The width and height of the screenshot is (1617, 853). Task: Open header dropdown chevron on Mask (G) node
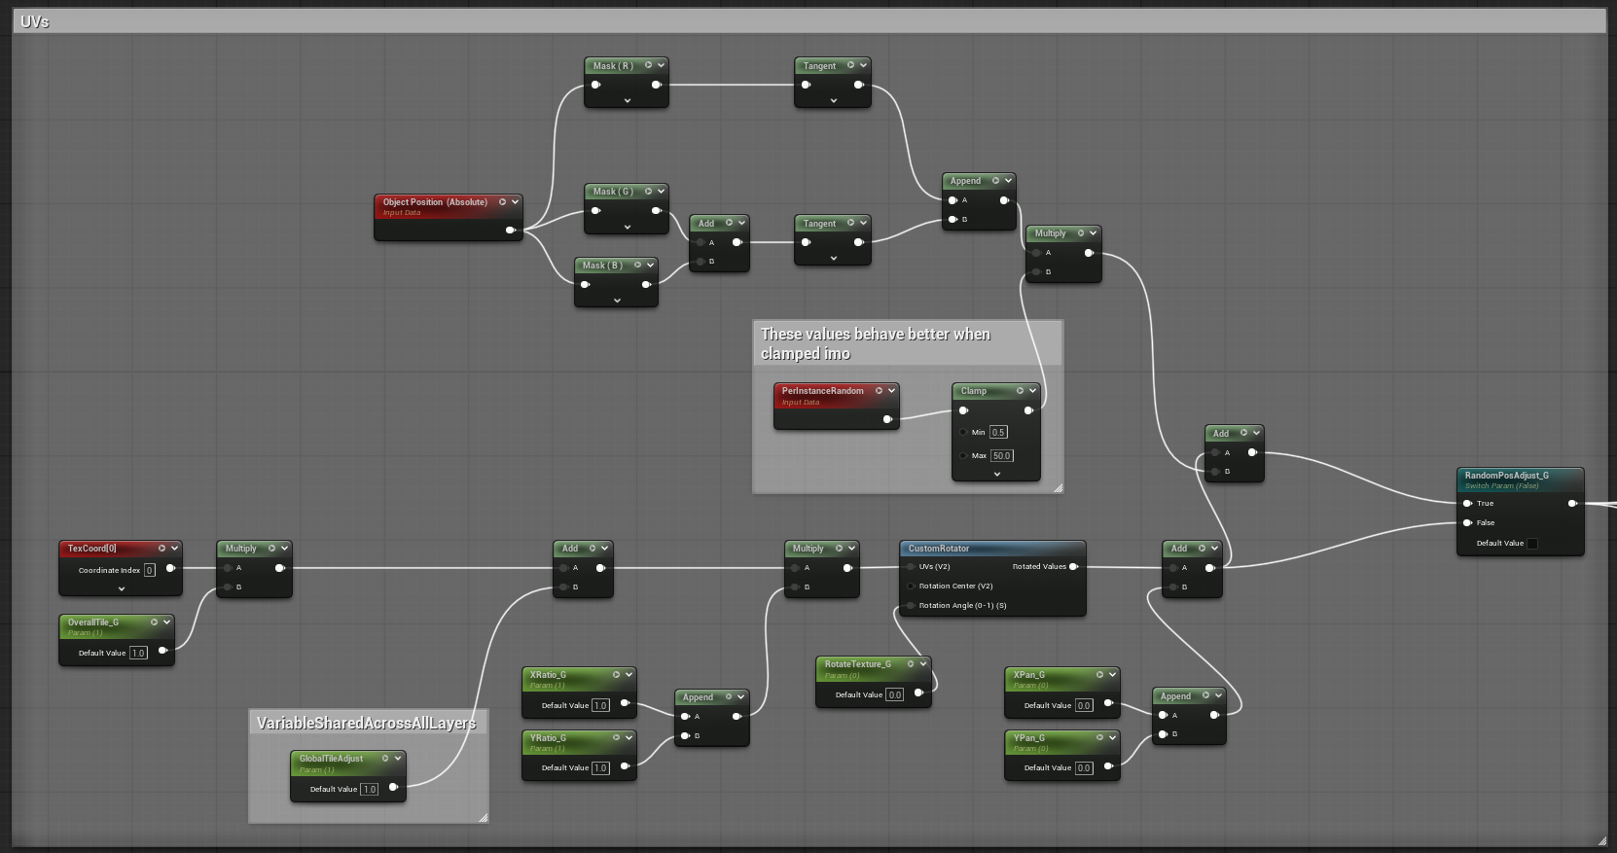[x=661, y=192]
